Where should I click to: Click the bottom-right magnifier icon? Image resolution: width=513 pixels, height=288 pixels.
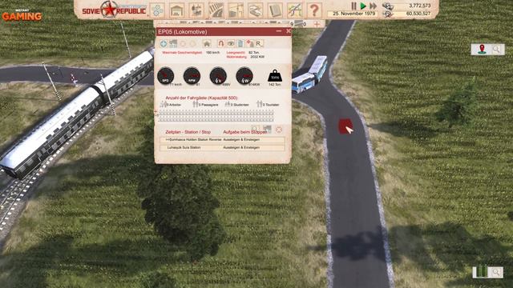point(497,272)
